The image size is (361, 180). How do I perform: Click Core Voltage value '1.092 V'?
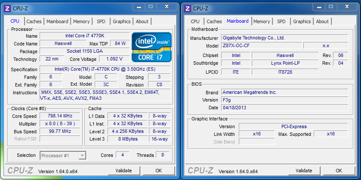coord(114,59)
